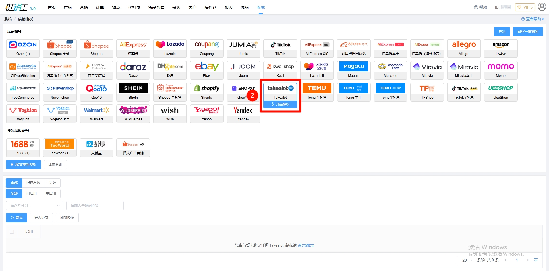Viewport: 549px width, 271px height.
Task: Click 开始授权 under Takealot
Action: tap(280, 104)
